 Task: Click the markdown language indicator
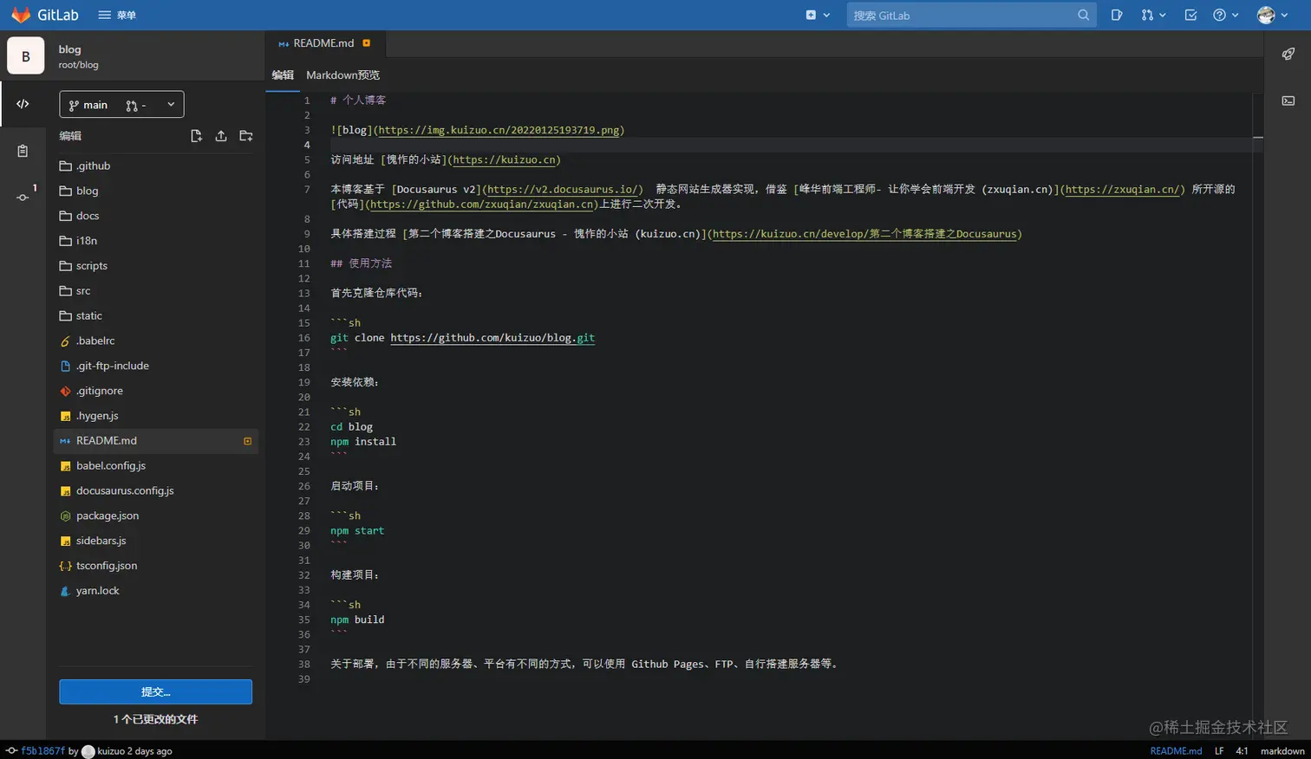(x=1282, y=751)
